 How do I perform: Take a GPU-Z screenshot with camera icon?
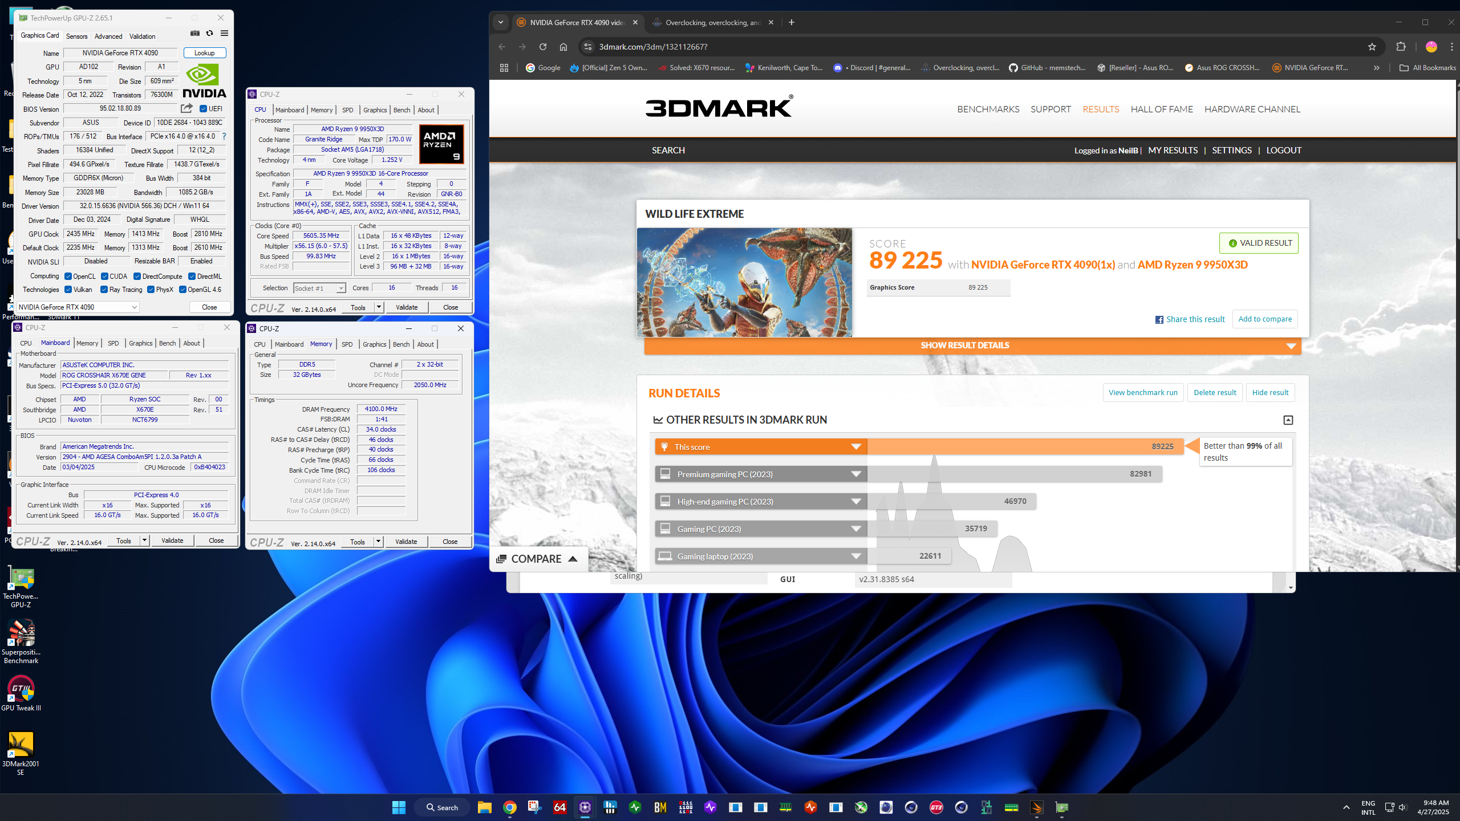(x=194, y=33)
